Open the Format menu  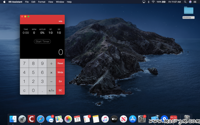coord(42,2)
